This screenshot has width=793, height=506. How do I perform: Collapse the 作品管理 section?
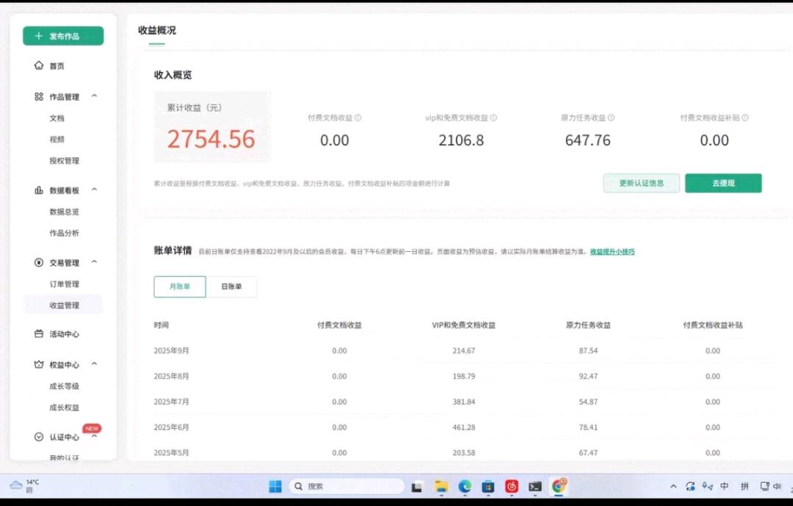93,95
